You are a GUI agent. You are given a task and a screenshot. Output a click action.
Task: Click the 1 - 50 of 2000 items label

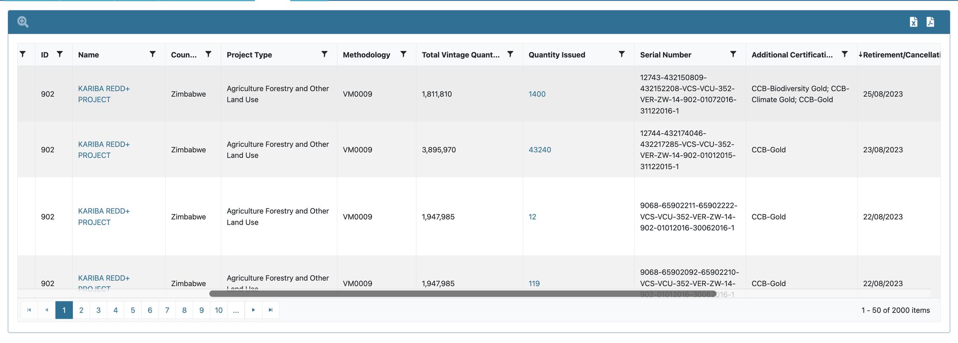pos(896,310)
